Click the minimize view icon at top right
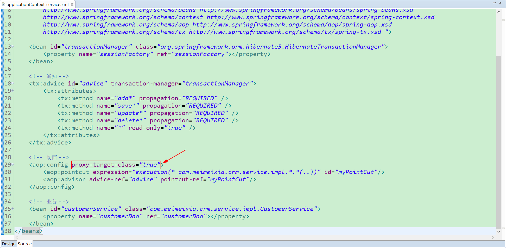Screen dimensions: 506x248 (x=494, y=3)
